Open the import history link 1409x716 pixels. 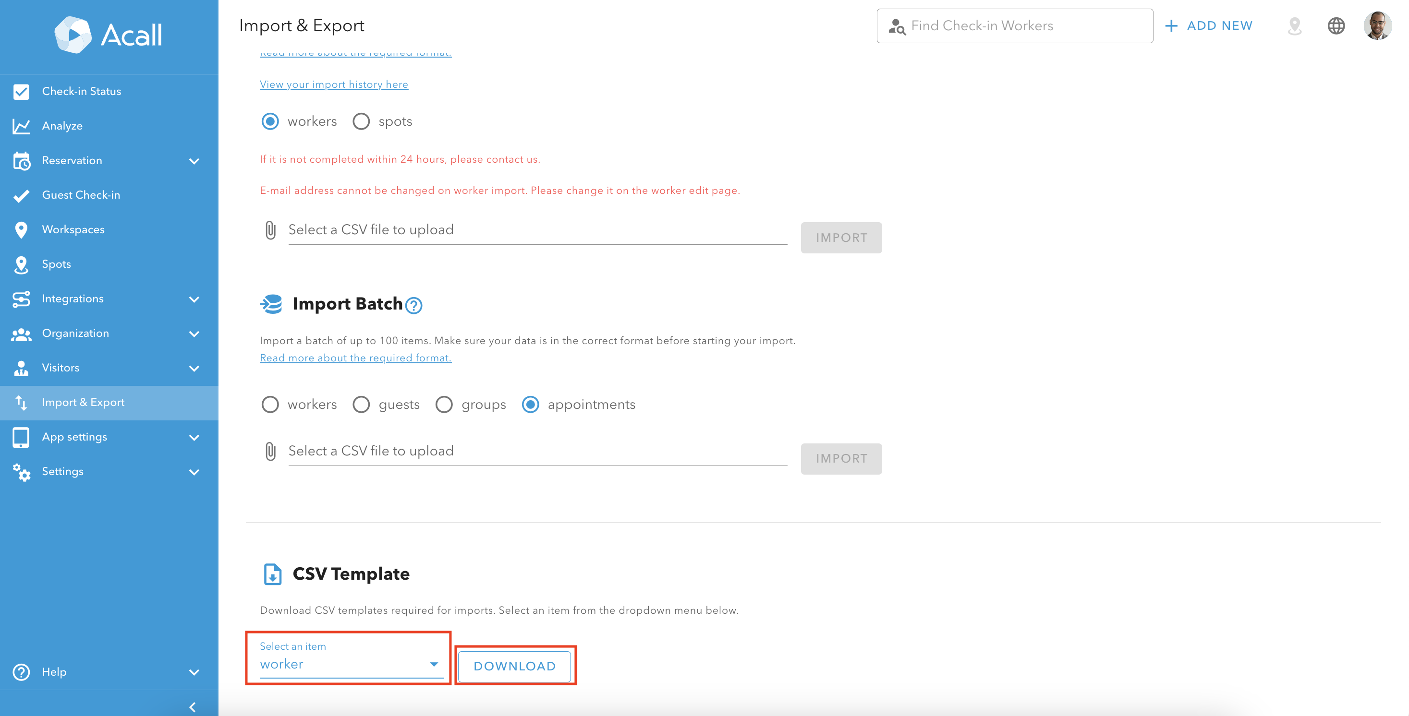pyautogui.click(x=334, y=85)
